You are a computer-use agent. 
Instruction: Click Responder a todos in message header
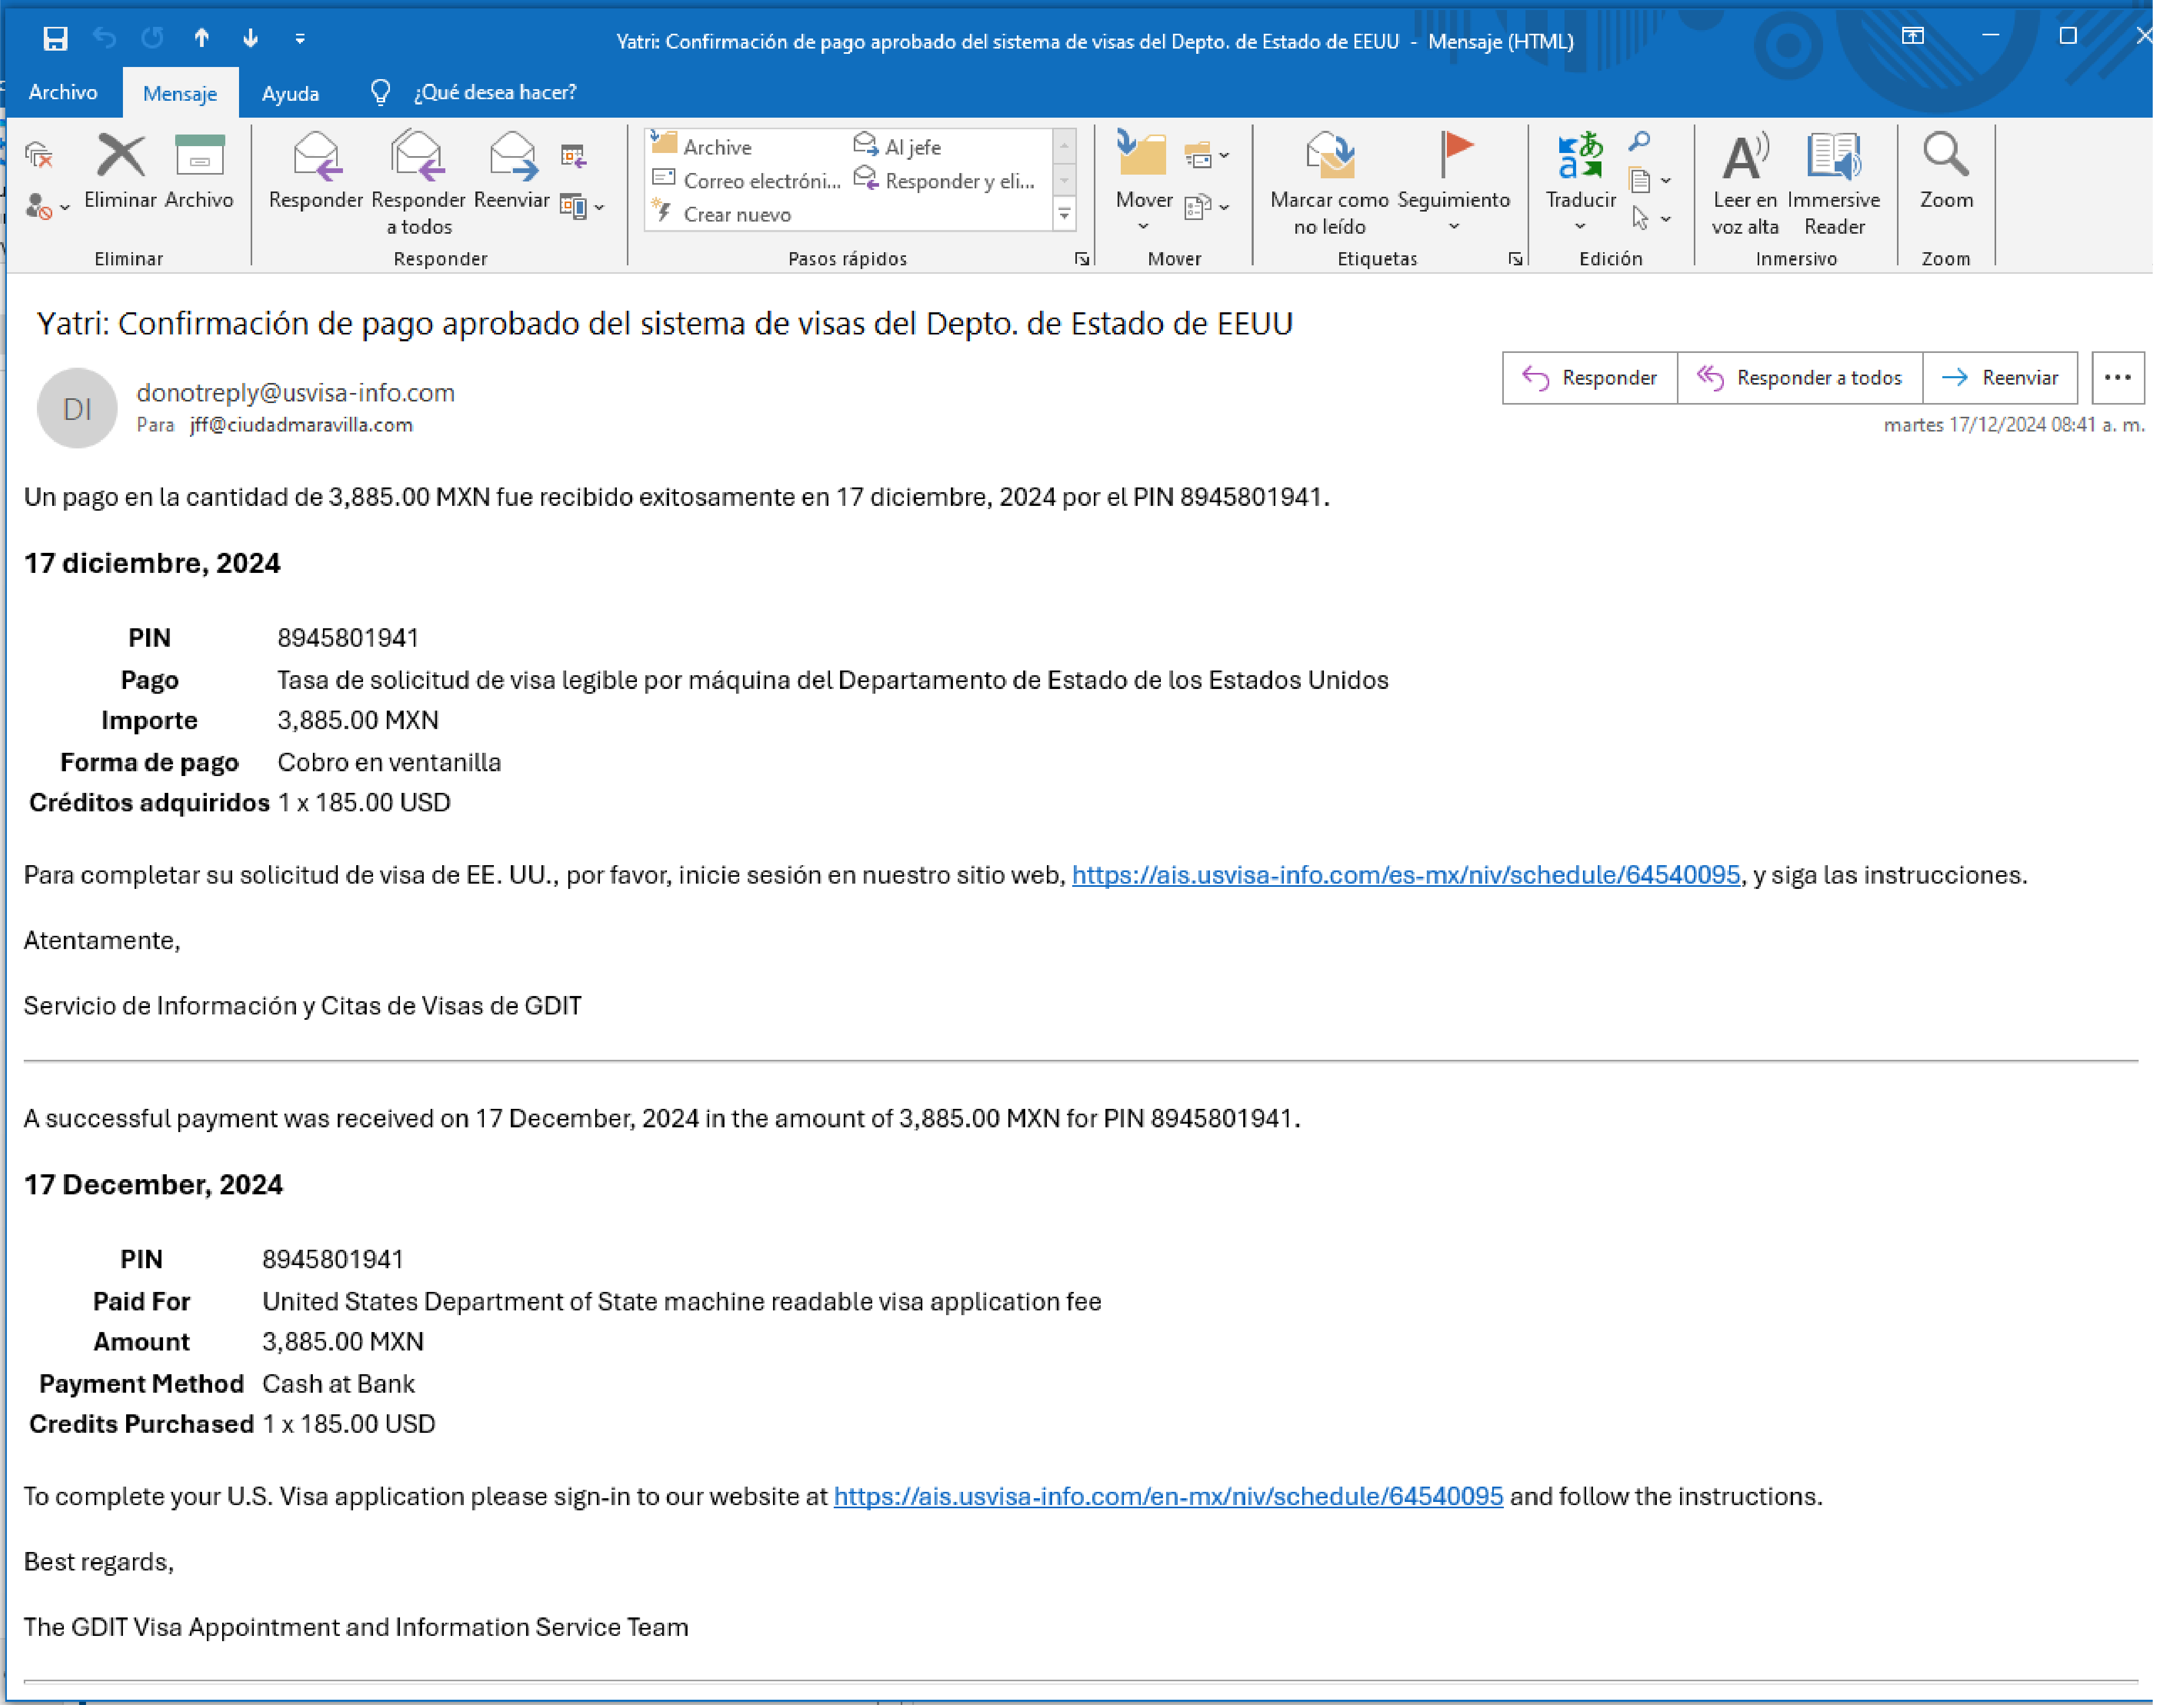tap(1799, 378)
